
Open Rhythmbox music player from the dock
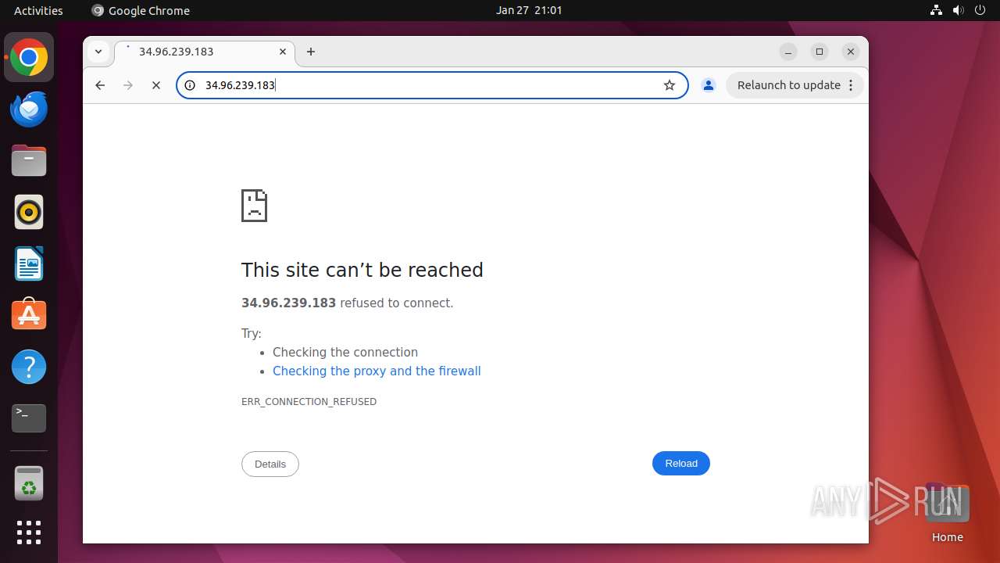(29, 212)
